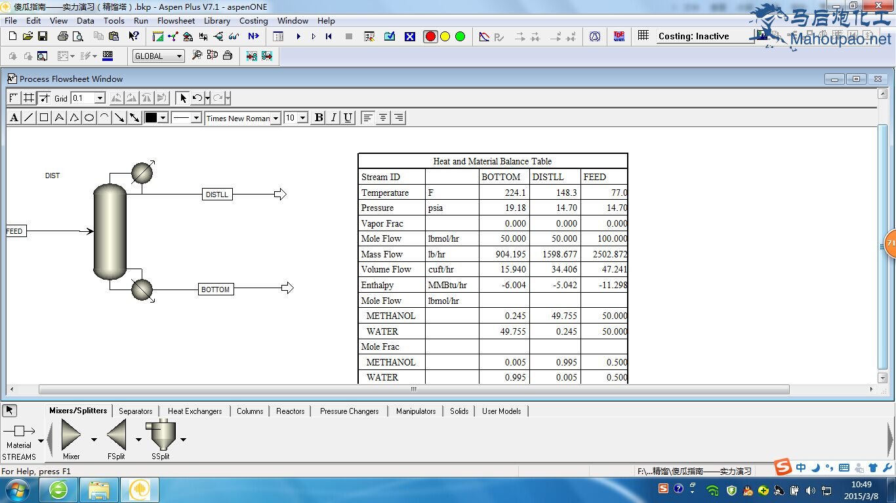Switch to the Reactors tab
Screen dimensions: 896x503
coord(291,411)
